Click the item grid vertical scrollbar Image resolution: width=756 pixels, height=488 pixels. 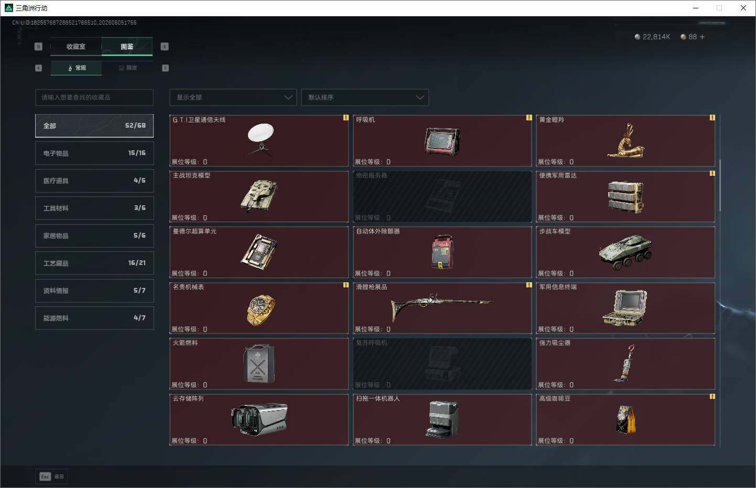point(720,185)
